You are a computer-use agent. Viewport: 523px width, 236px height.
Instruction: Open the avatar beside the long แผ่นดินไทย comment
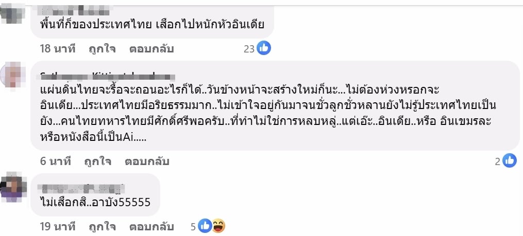12,74
